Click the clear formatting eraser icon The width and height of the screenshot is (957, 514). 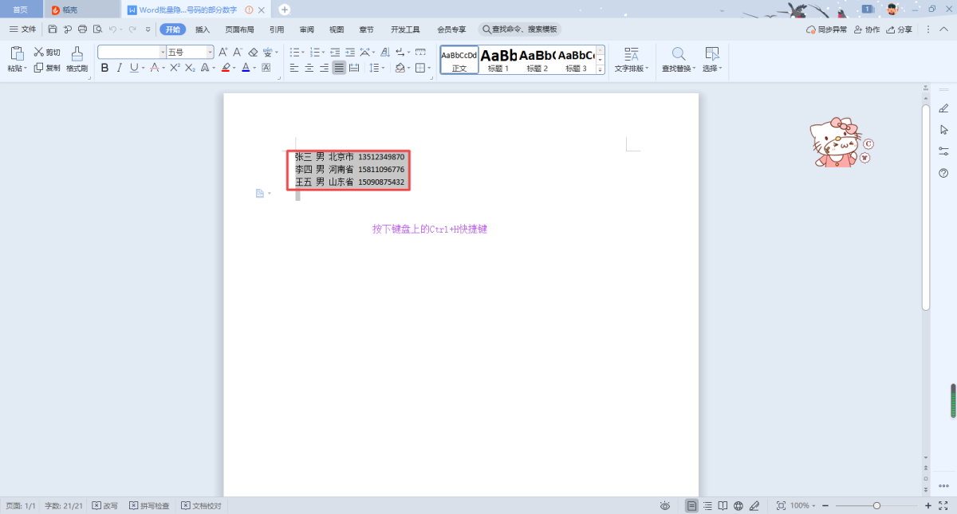point(253,52)
